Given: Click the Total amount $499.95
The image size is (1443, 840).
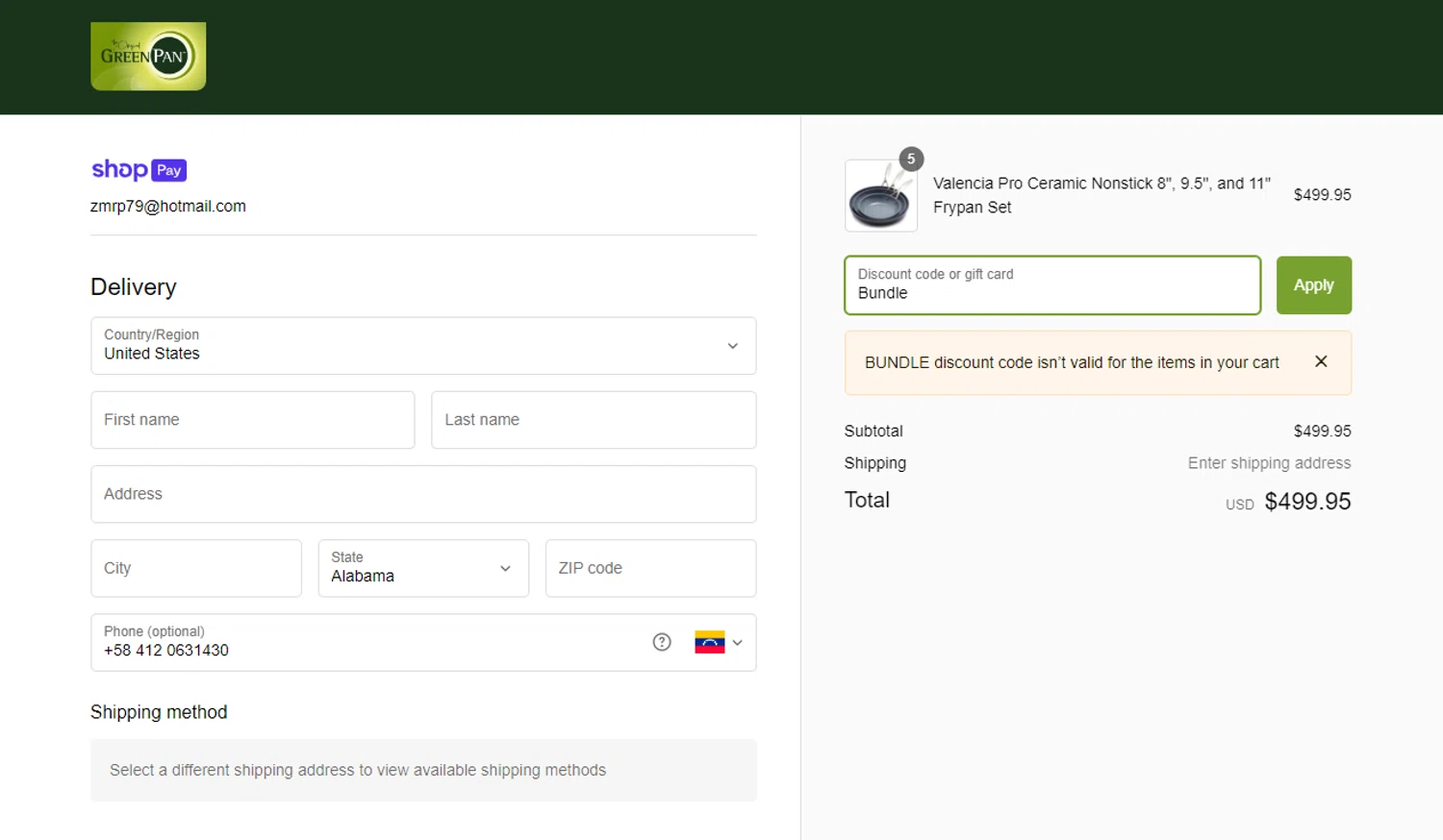Looking at the screenshot, I should [1307, 502].
